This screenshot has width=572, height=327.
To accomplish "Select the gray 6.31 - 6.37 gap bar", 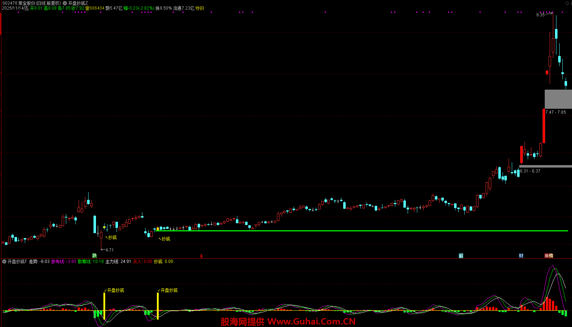I will tap(545, 166).
